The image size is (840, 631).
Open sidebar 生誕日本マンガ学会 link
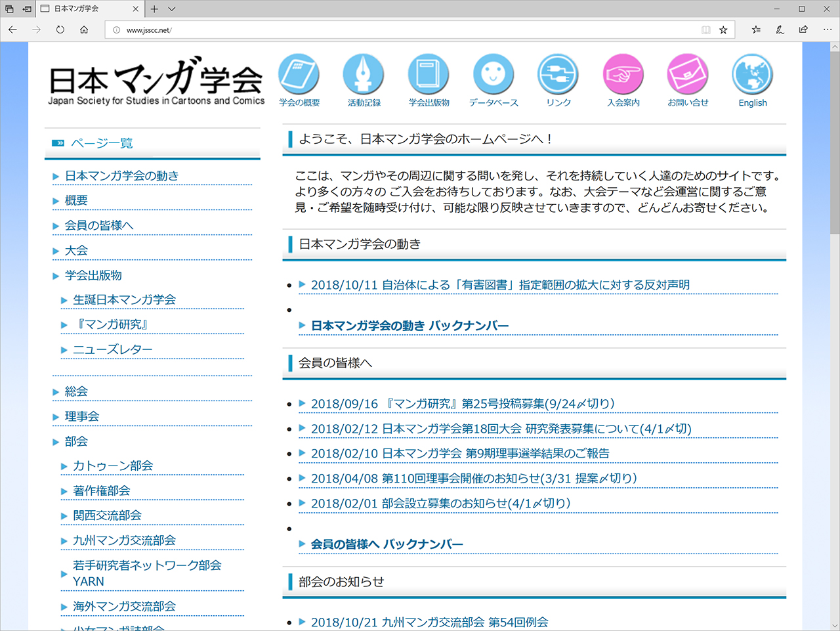[124, 299]
